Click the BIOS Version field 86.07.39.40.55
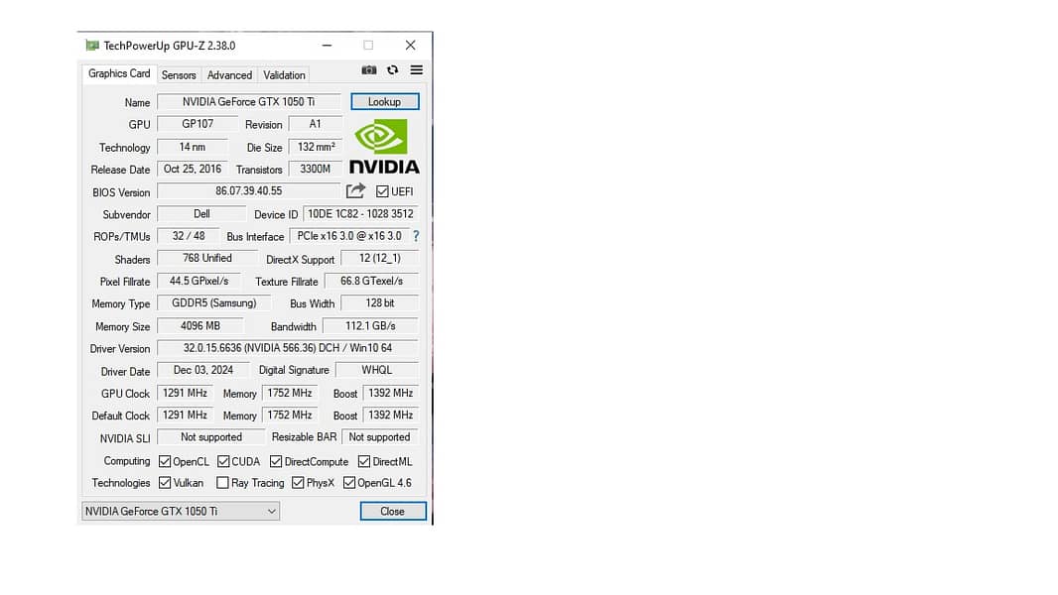This screenshot has height=595, width=1058. (x=249, y=191)
